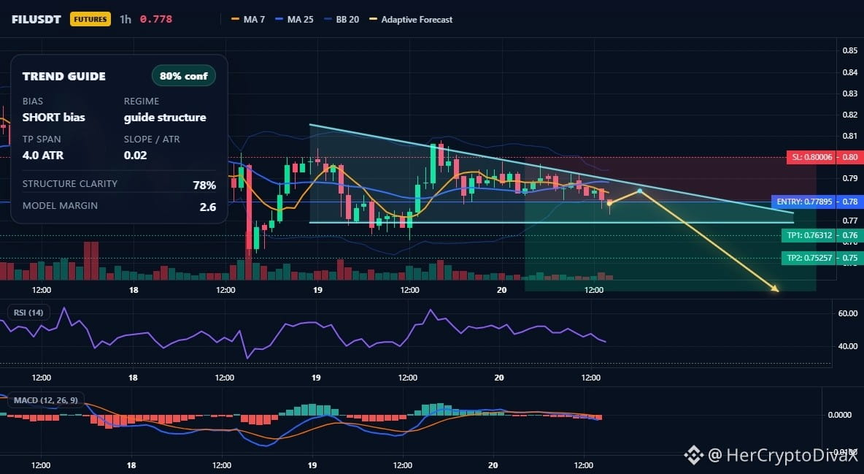Click the ENTRY: 0.77895 price tag

click(x=804, y=202)
